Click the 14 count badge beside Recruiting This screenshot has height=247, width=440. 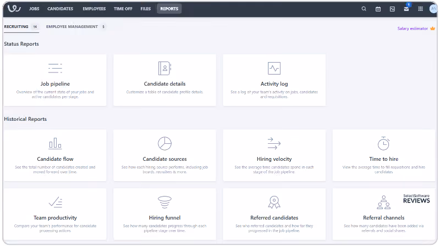pyautogui.click(x=35, y=26)
